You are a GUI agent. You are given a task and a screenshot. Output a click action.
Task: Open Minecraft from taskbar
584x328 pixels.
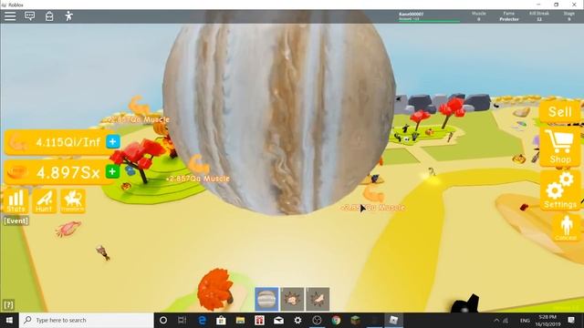tap(355, 320)
